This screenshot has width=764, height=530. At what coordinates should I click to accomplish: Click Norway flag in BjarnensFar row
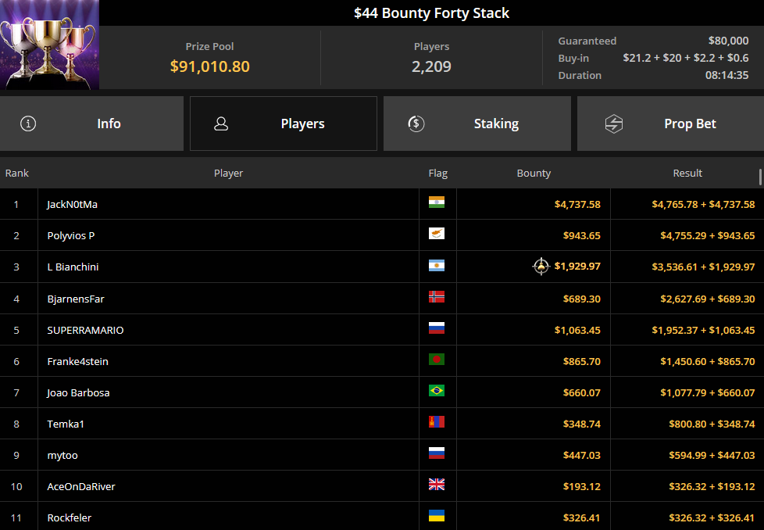pos(437,297)
